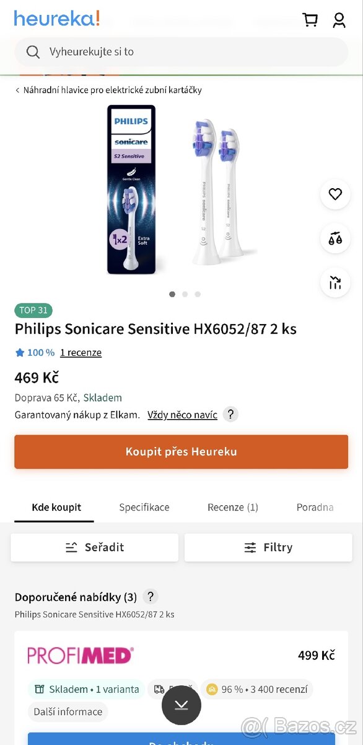The image size is (363, 745).
Task: Click the heureka! logo
Action: 56,19
